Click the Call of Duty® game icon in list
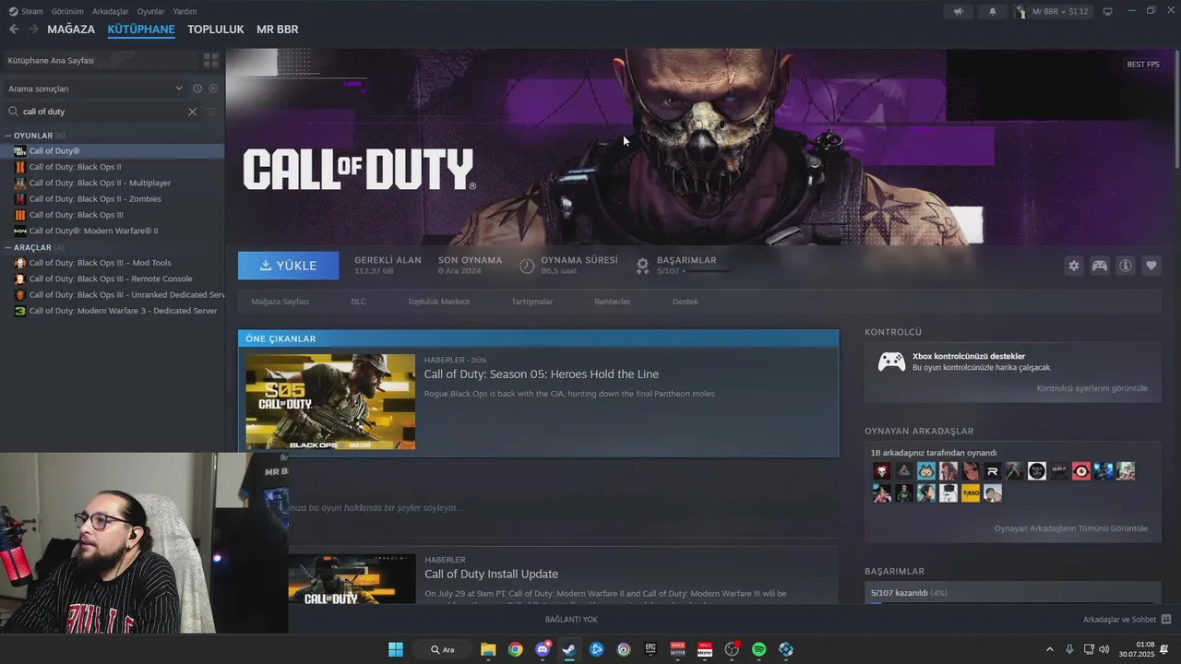The height and width of the screenshot is (664, 1181). pos(20,151)
